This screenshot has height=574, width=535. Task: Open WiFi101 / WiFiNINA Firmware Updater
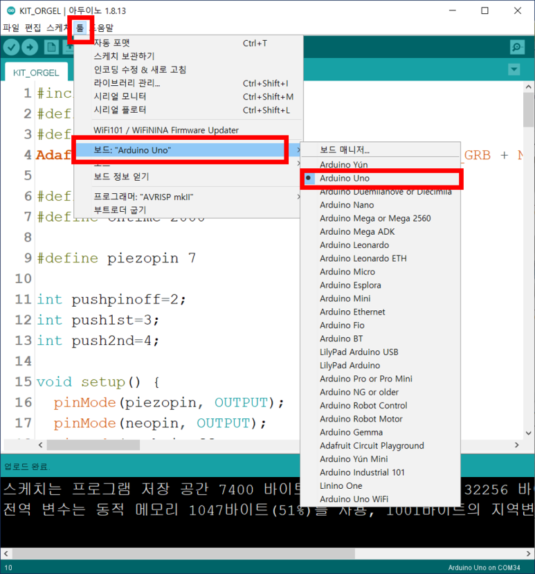[x=188, y=130]
